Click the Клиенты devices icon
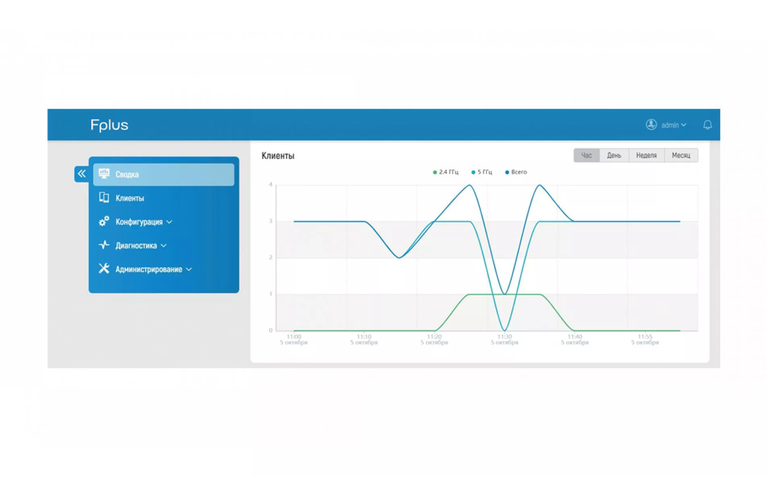 point(104,197)
